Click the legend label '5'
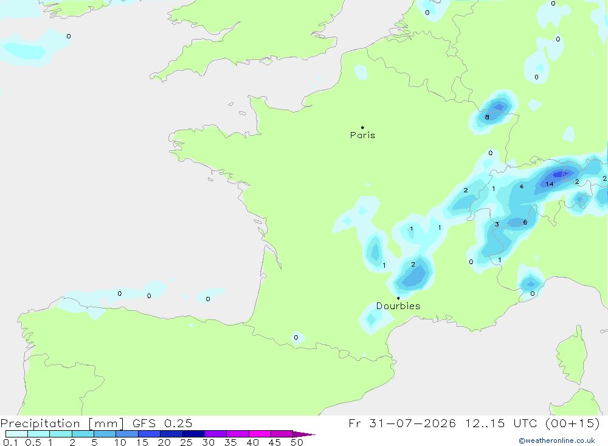The height and width of the screenshot is (446, 608). click(95, 442)
